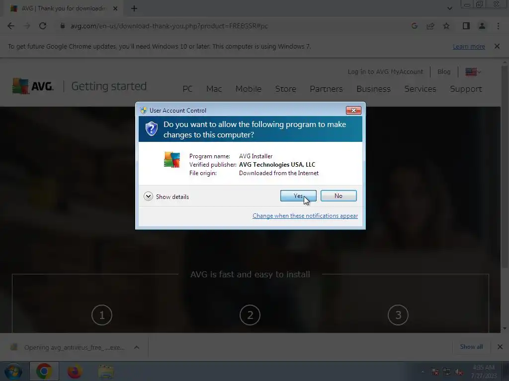Open Windows Explorer from taskbar
Screen dimensions: 509x381
tap(106, 371)
